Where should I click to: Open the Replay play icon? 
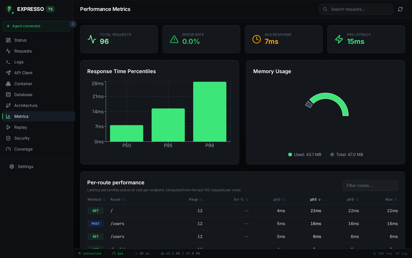[8, 127]
